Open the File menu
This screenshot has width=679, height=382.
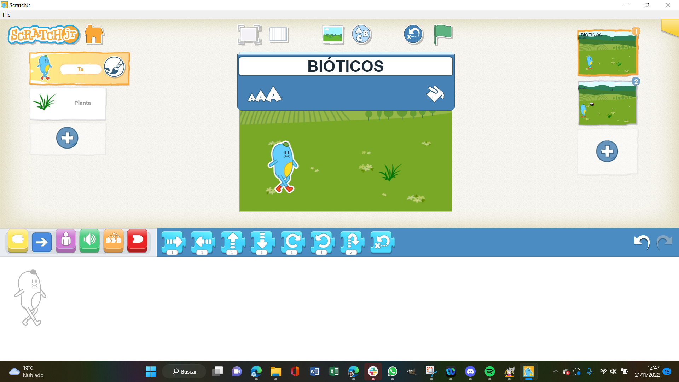coord(7,15)
